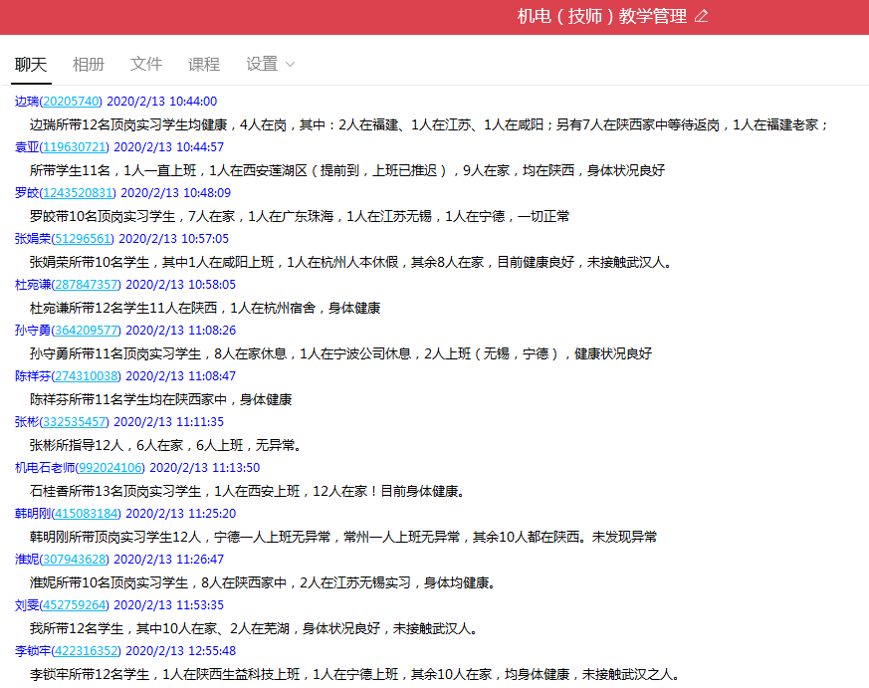The height and width of the screenshot is (688, 869).
Task: Open 孙守勇's number link 364209577
Action: pos(86,331)
